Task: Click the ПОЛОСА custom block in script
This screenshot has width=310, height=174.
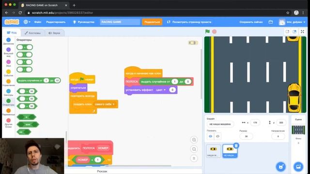Action: 132,82
